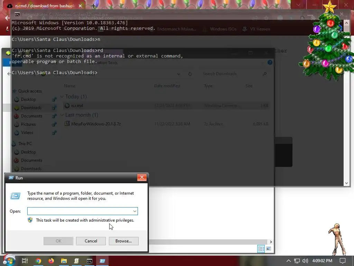The height and width of the screenshot is (266, 354).
Task: Launch Firefox from the taskbar
Action: click(51, 261)
